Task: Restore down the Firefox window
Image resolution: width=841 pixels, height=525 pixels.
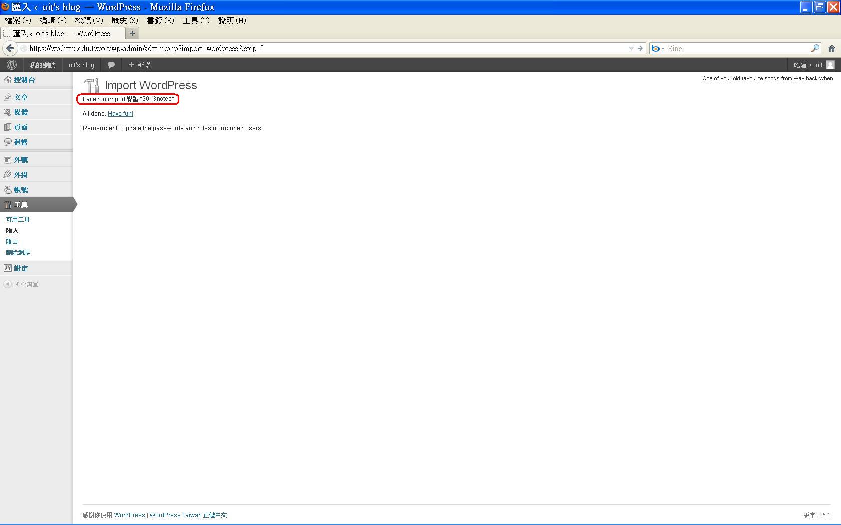Action: pos(819,7)
